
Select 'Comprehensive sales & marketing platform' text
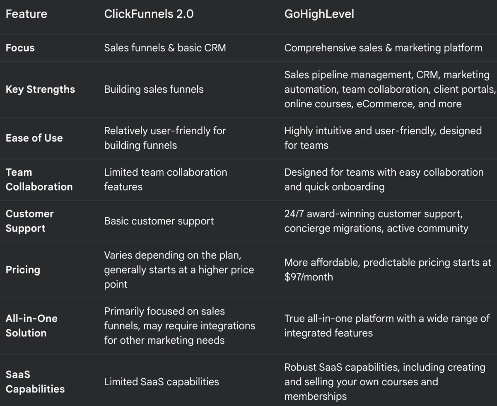(x=383, y=48)
